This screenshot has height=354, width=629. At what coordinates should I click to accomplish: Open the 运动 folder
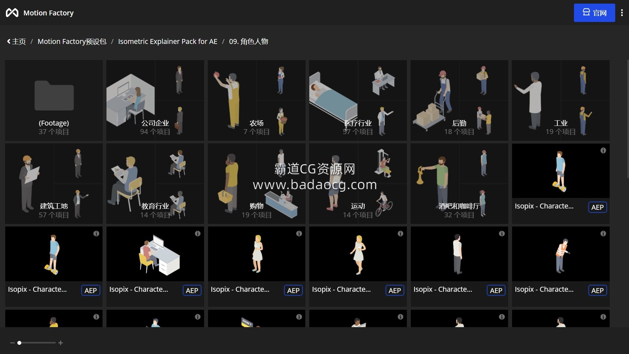358,184
